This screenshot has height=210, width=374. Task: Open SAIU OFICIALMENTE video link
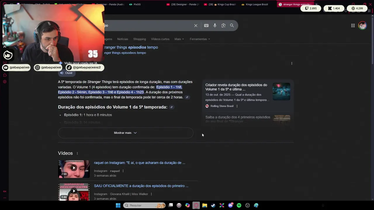tap(141, 186)
